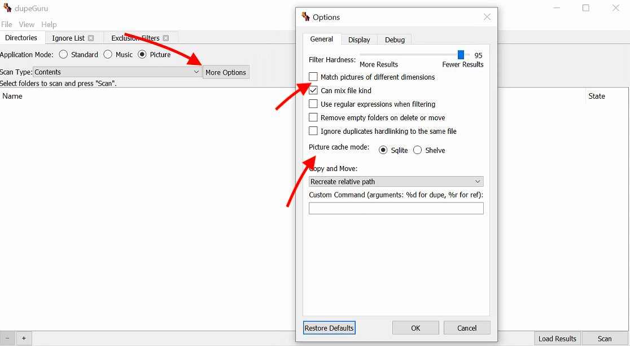Click Cancel in Options dialog
The width and height of the screenshot is (630, 346).
[x=467, y=328]
